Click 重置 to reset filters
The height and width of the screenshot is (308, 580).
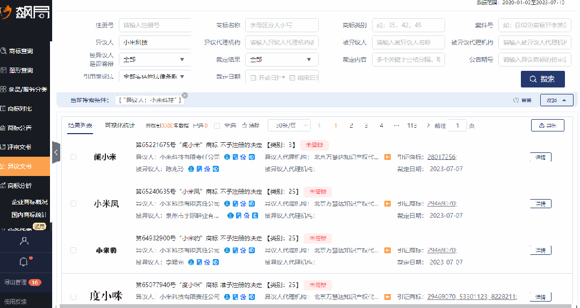tap(522, 100)
